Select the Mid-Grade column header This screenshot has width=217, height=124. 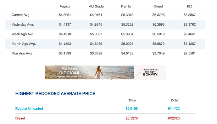[96, 7]
